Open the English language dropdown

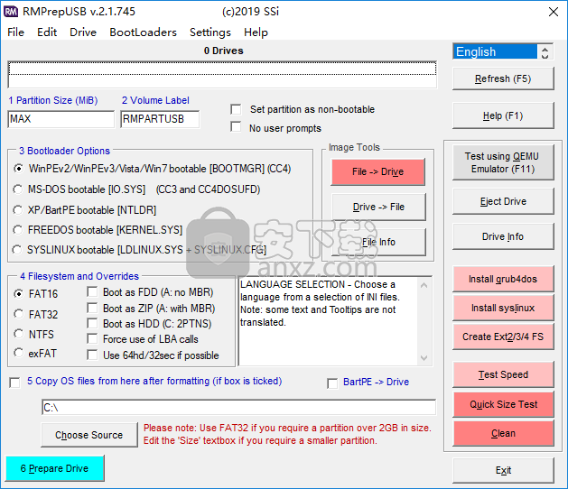[x=504, y=51]
